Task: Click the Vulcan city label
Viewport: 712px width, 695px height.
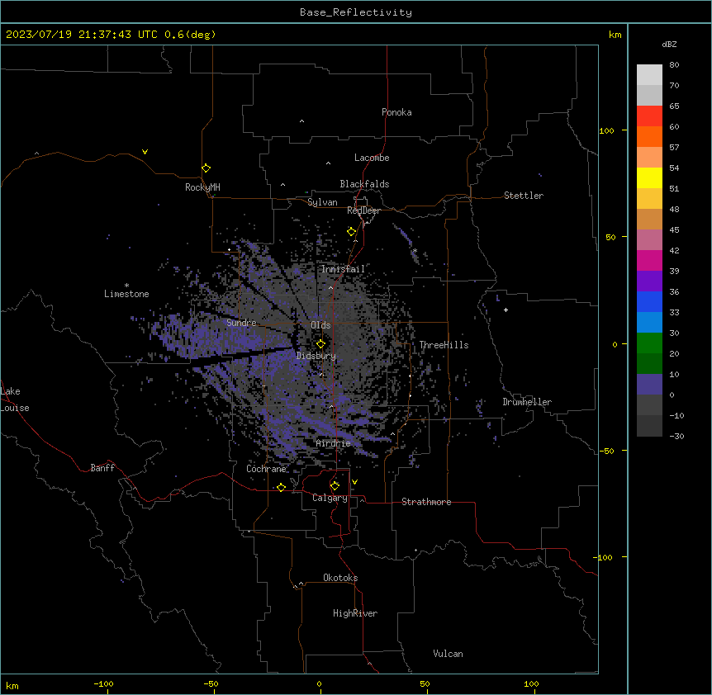Action: [449, 654]
